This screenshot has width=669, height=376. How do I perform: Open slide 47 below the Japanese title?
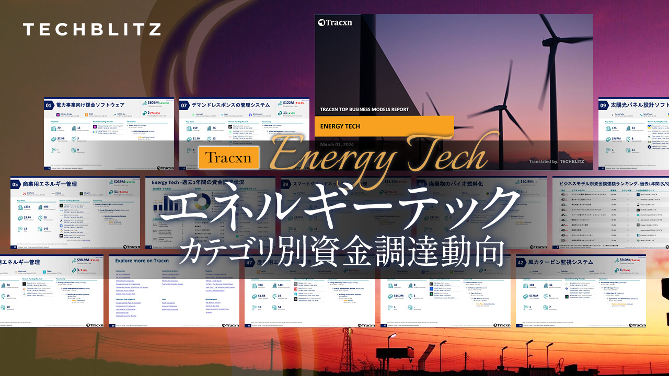coord(309,291)
